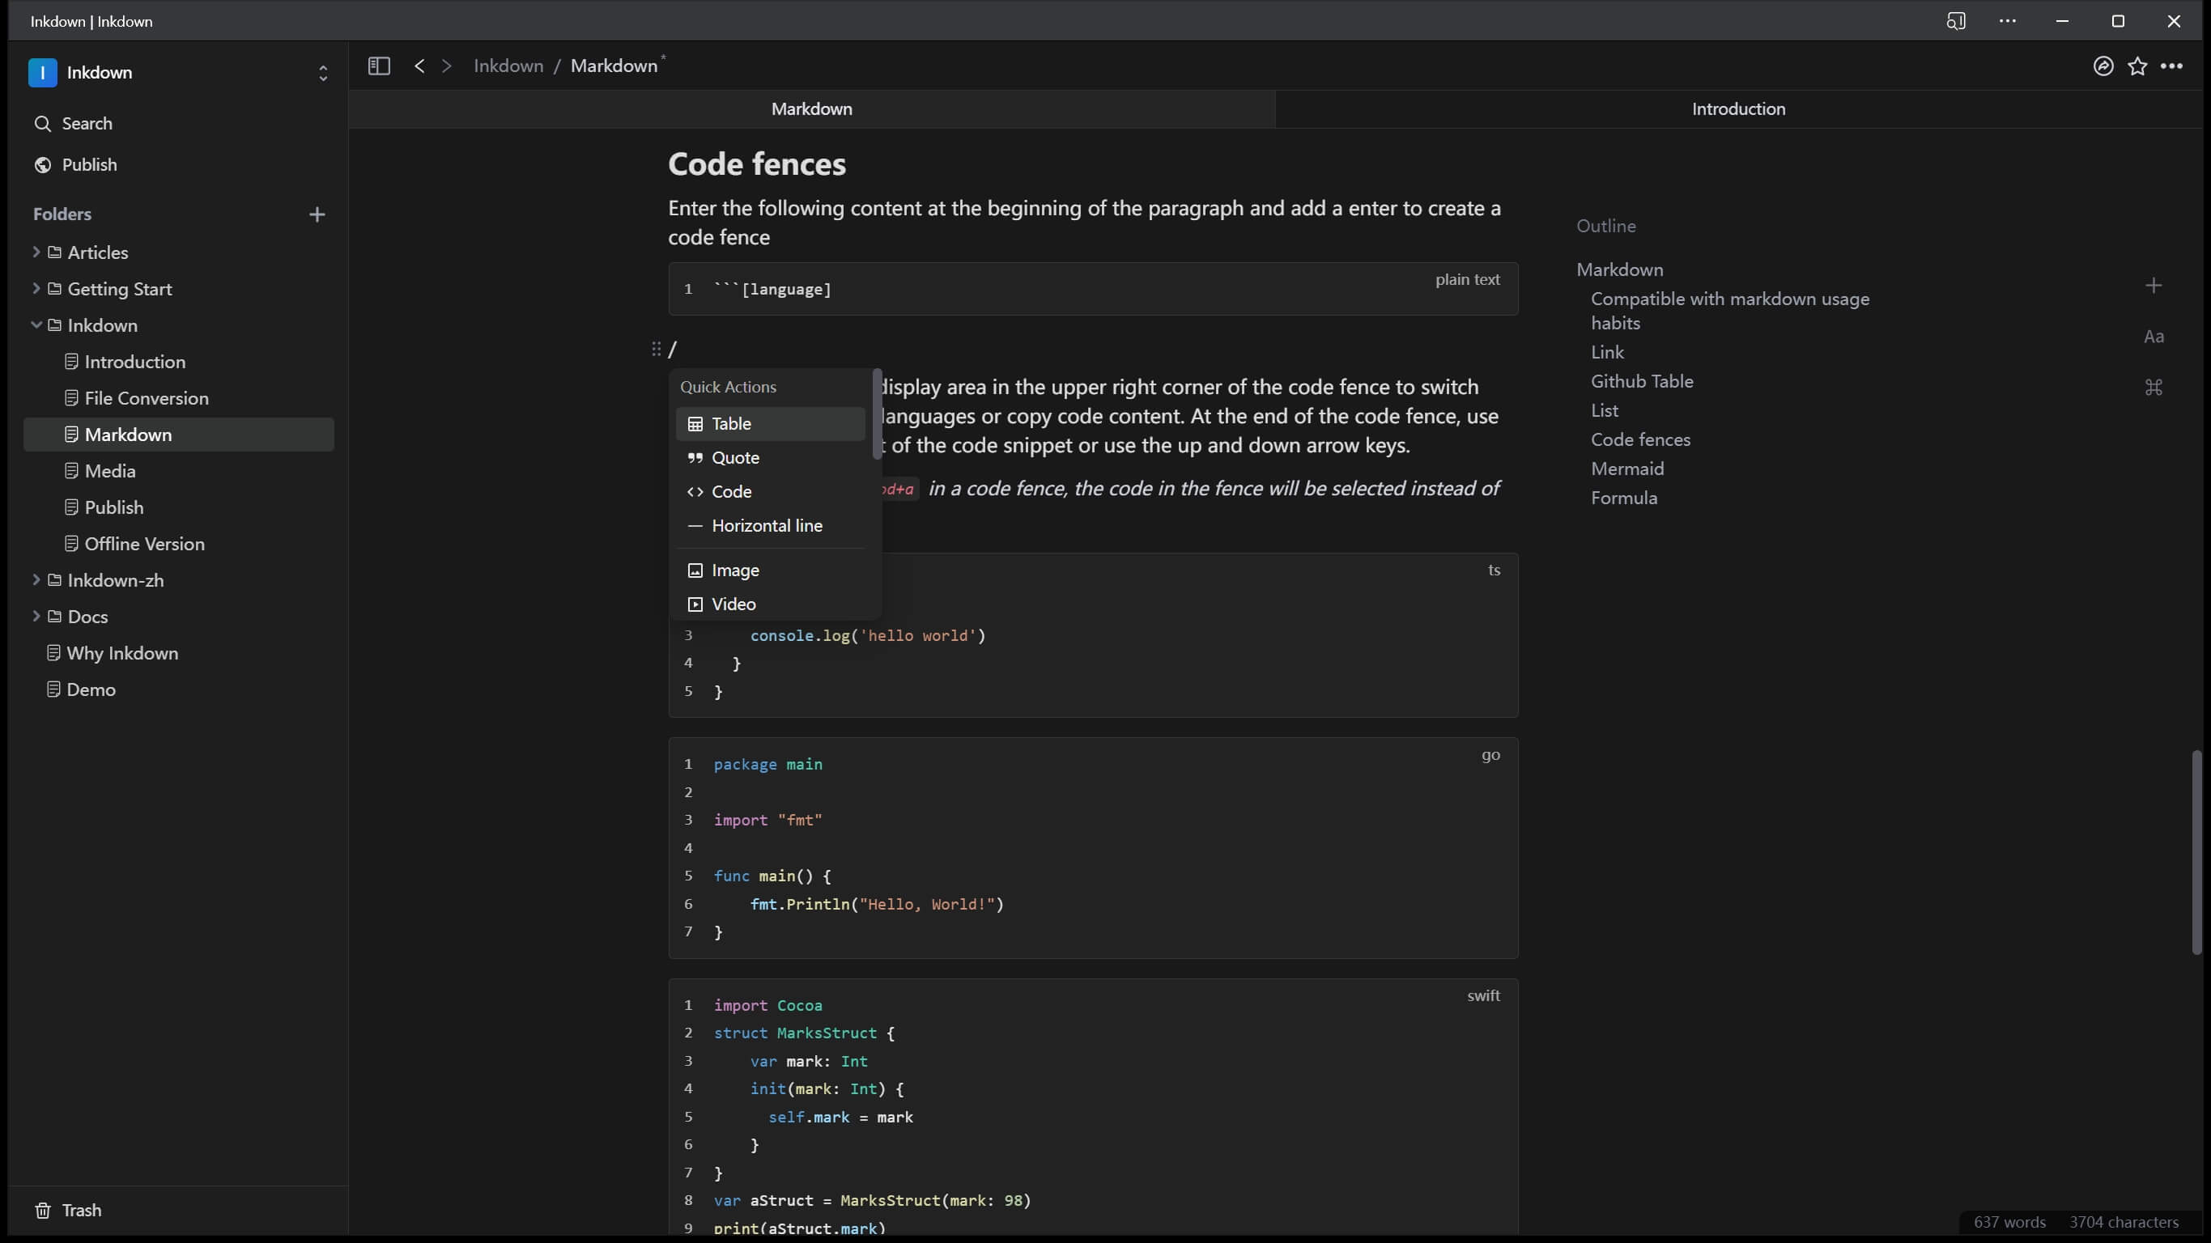Click the Publish icon in sidebar

[x=43, y=164]
